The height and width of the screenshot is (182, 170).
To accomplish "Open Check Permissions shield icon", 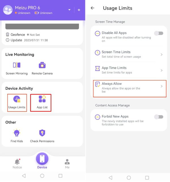I will pos(42,133).
